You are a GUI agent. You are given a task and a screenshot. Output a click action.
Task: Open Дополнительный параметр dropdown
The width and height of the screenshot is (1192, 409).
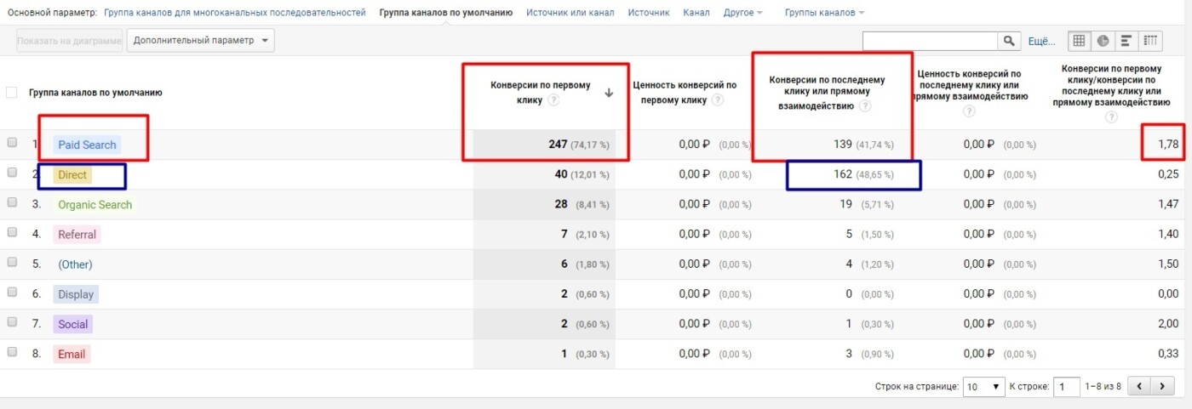pos(201,40)
